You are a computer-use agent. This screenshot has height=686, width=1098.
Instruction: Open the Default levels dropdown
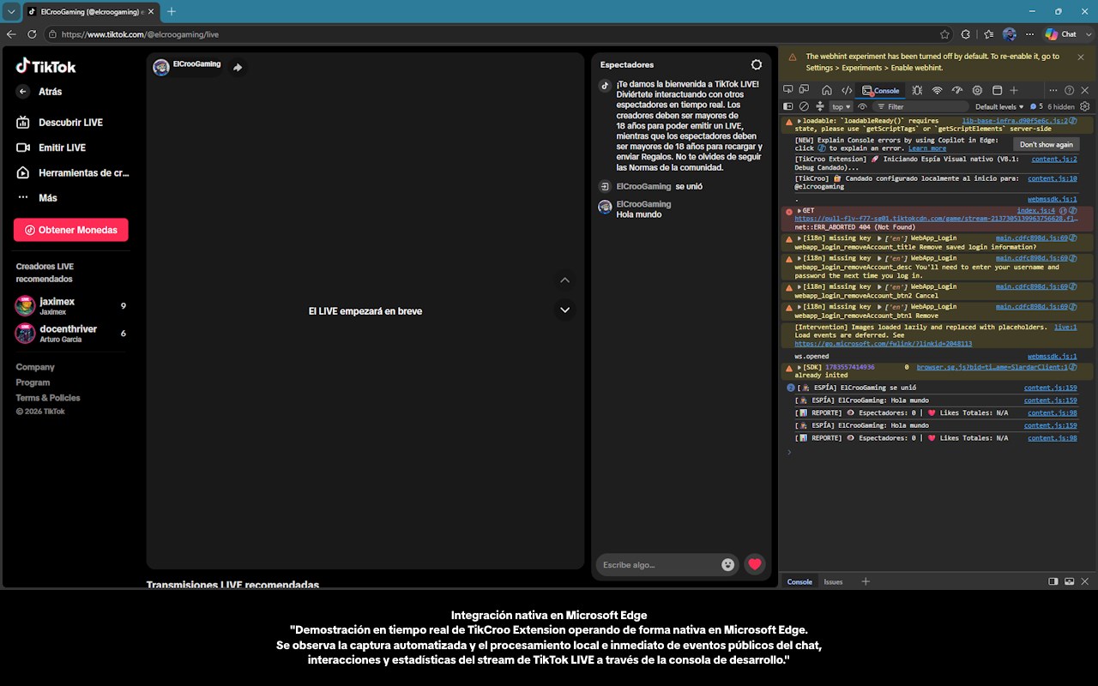(999, 107)
